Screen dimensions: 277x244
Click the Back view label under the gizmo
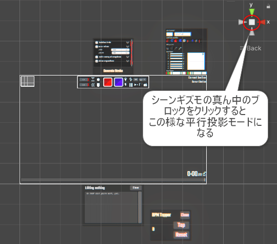pyautogui.click(x=254, y=48)
